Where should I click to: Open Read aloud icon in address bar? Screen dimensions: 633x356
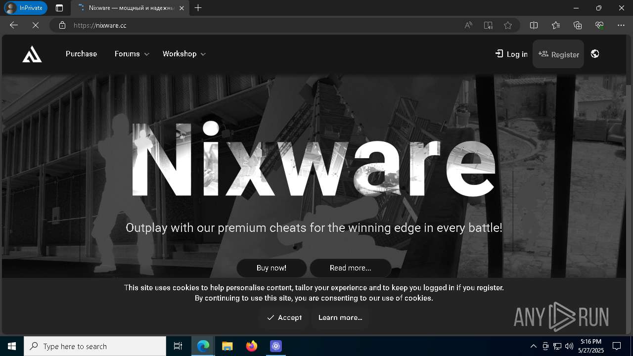[x=468, y=25]
